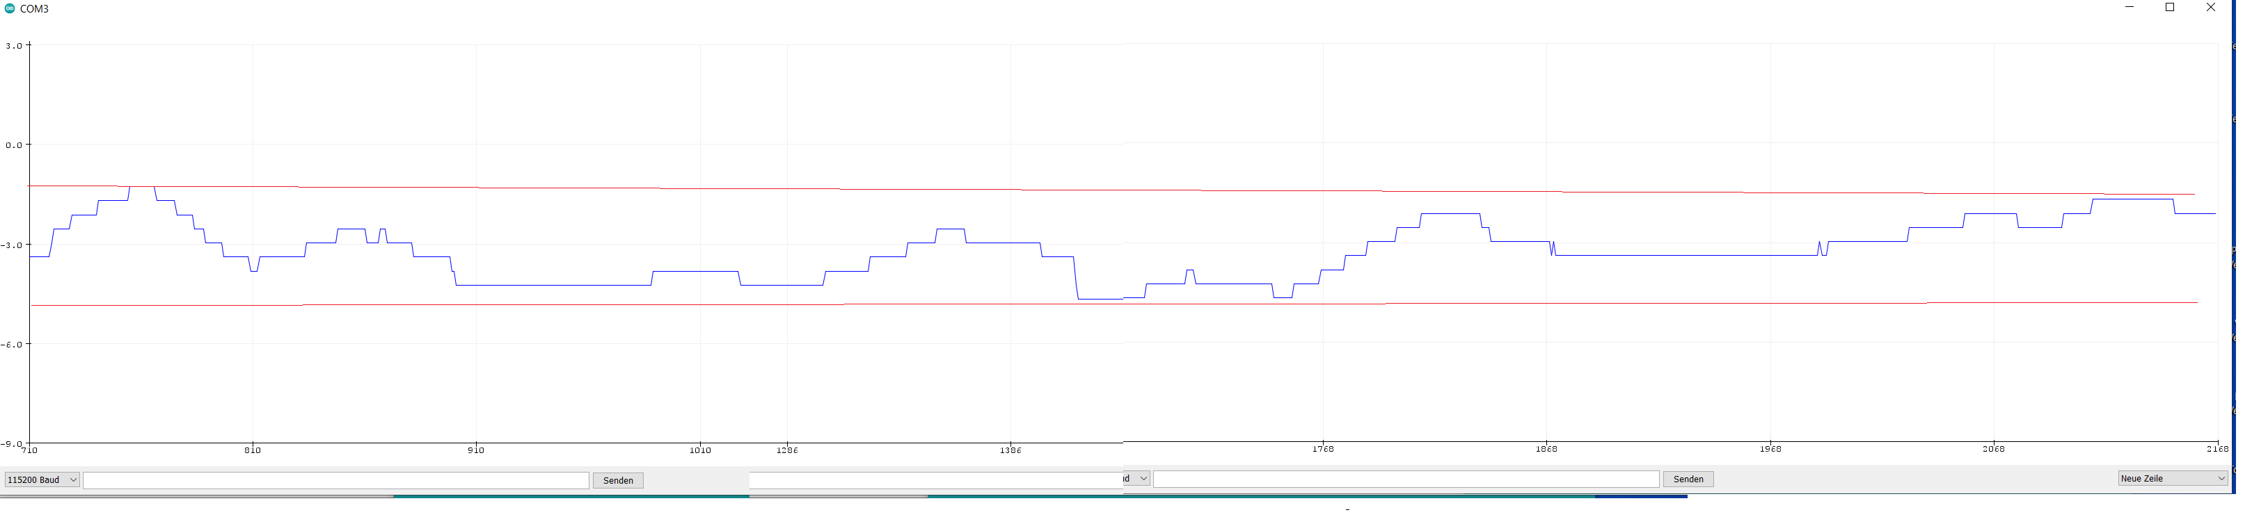Minimize the COM3 plotter window
This screenshot has height=517, width=2252.
(x=2130, y=7)
